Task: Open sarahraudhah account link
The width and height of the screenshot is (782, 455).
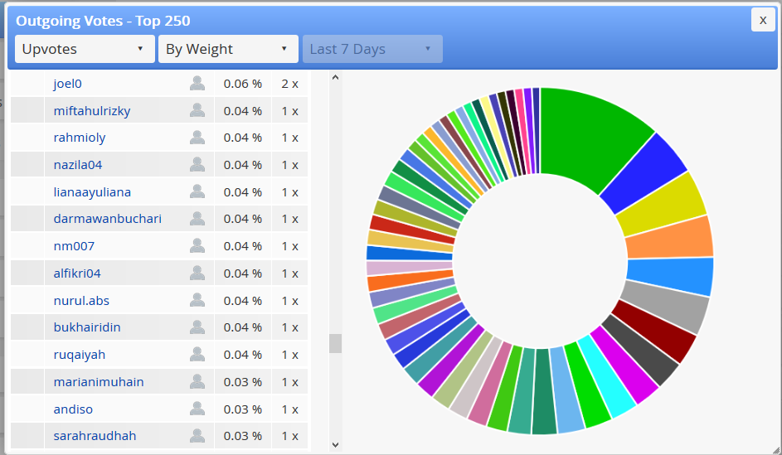Action: pyautogui.click(x=95, y=436)
